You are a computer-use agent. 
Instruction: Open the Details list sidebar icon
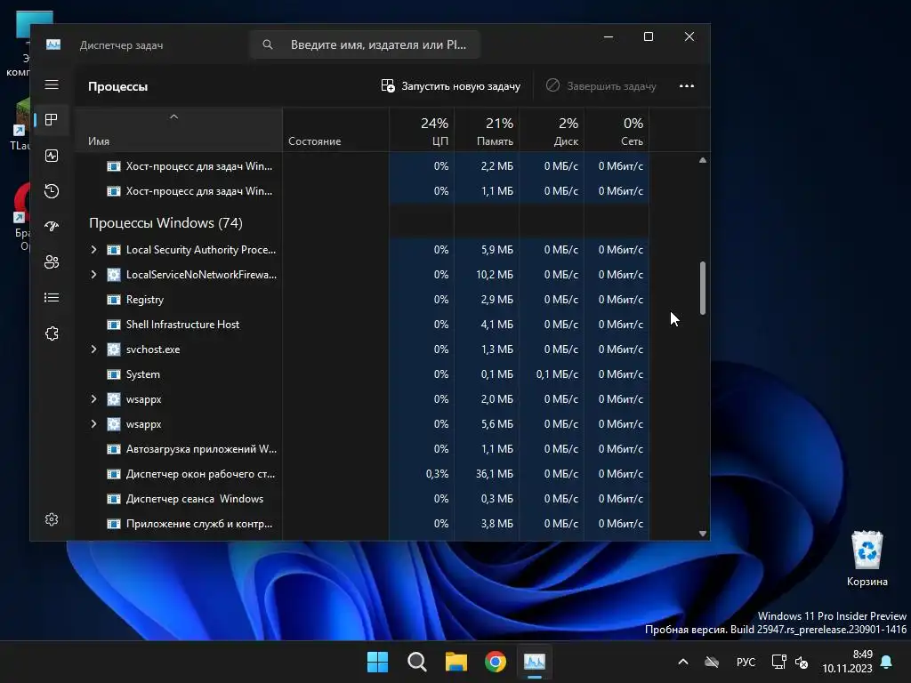coord(52,298)
